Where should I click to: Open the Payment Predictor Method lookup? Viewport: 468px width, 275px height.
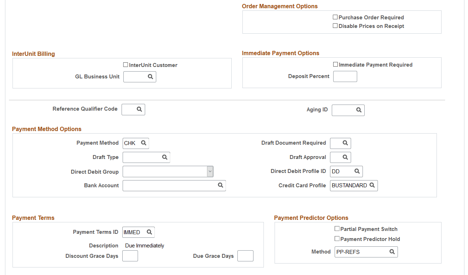pyautogui.click(x=392, y=252)
